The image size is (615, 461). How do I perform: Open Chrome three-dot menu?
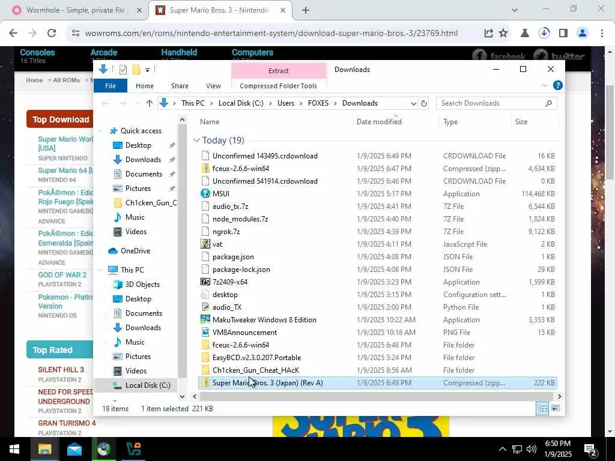pyautogui.click(x=602, y=34)
